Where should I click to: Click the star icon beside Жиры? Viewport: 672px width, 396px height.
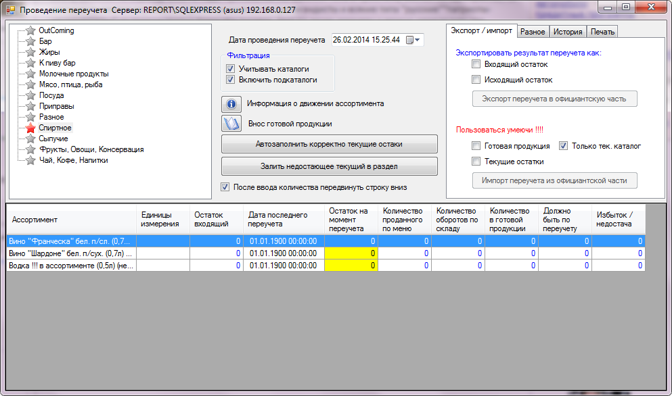(x=30, y=52)
